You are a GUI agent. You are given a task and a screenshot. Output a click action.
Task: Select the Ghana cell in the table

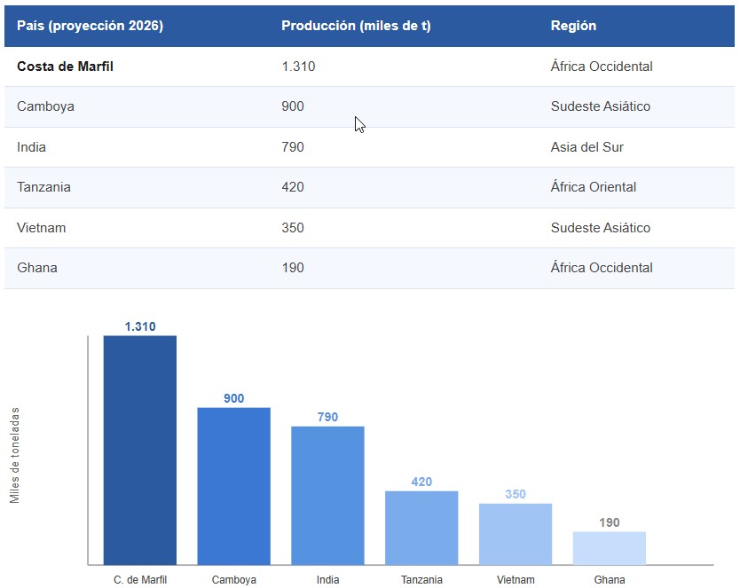pyautogui.click(x=37, y=268)
